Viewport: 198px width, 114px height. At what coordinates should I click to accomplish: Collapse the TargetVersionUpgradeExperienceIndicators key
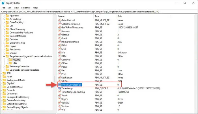click(x=4, y=56)
